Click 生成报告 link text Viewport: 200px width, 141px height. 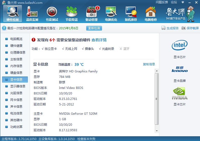coord(172,28)
